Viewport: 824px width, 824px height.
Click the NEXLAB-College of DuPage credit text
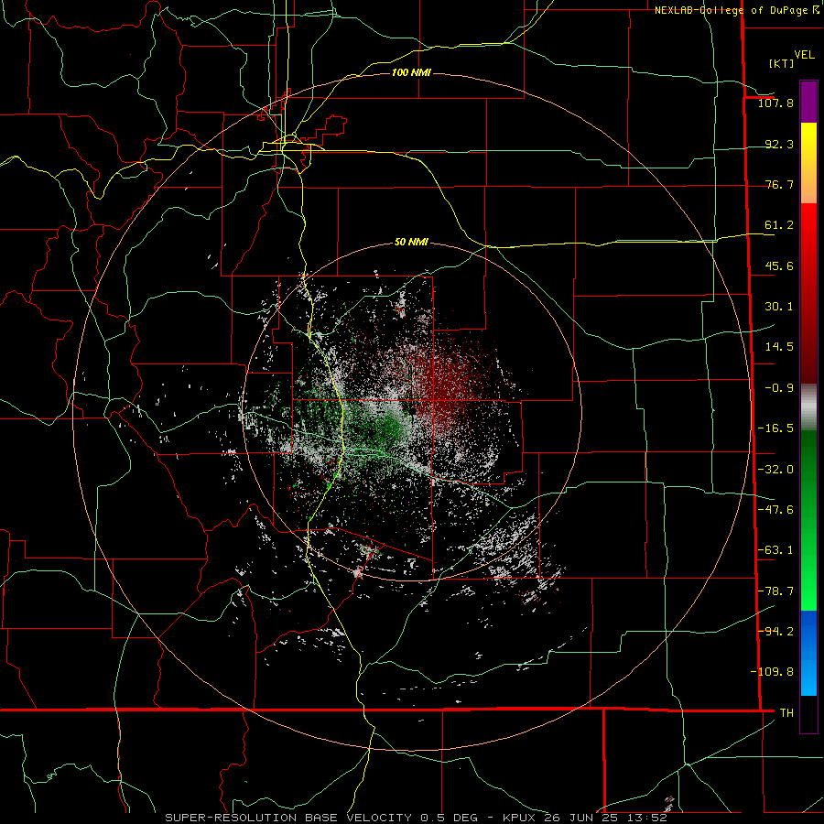(x=731, y=10)
